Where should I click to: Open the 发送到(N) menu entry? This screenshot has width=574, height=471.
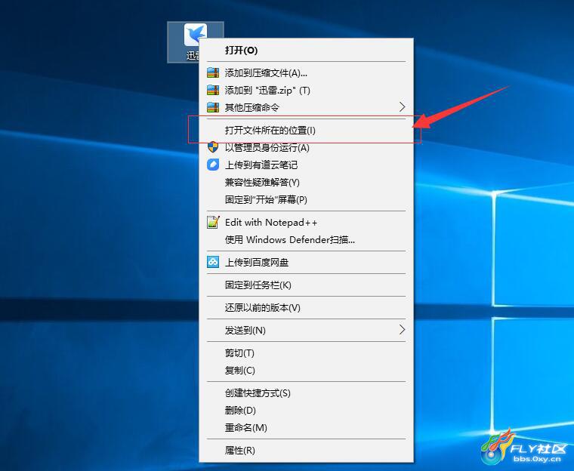[x=306, y=330]
